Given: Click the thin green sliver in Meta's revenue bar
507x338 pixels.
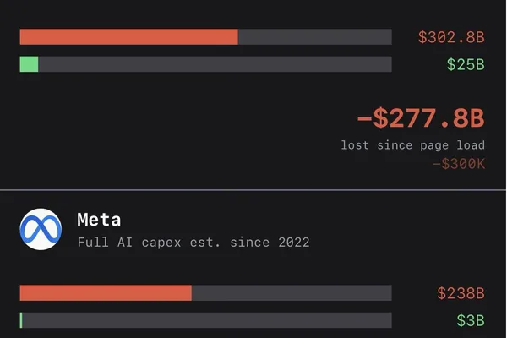Looking at the screenshot, I should (21, 320).
